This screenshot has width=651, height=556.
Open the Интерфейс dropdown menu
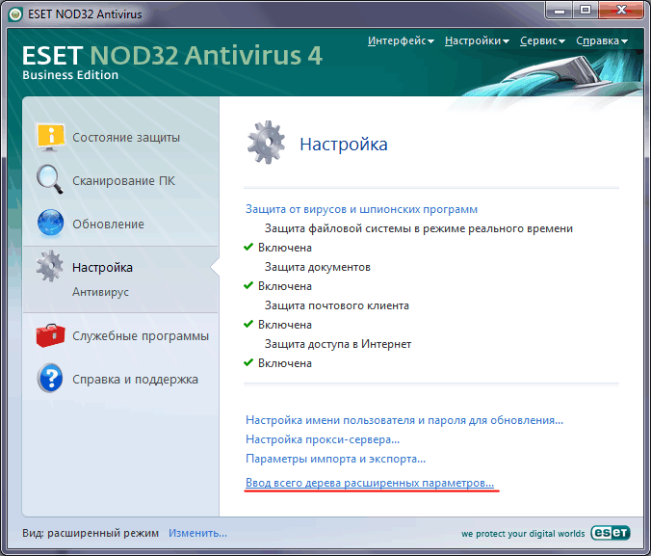tap(401, 41)
